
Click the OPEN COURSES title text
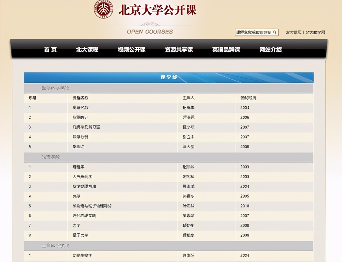(149, 31)
